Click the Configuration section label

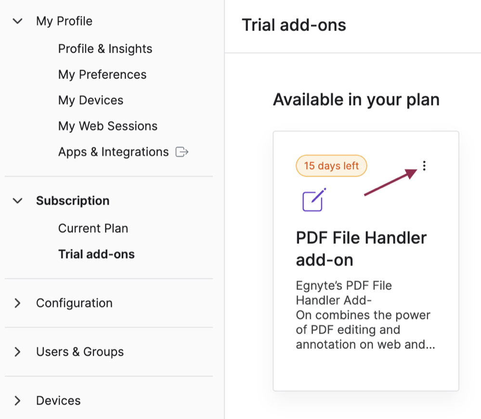pyautogui.click(x=74, y=303)
